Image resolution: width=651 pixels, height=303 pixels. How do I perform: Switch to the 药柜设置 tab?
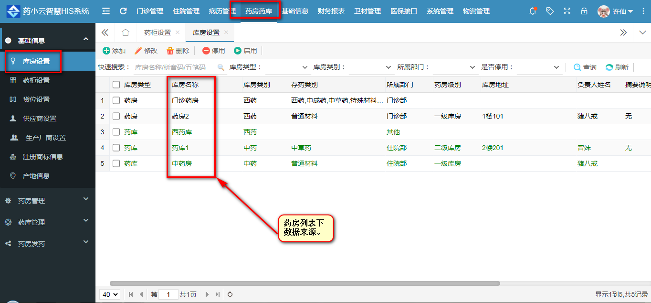point(157,32)
